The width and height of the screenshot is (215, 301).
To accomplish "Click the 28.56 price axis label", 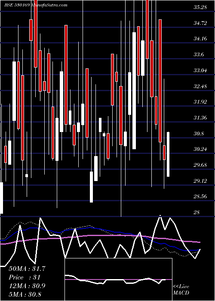I will [x=200, y=197].
